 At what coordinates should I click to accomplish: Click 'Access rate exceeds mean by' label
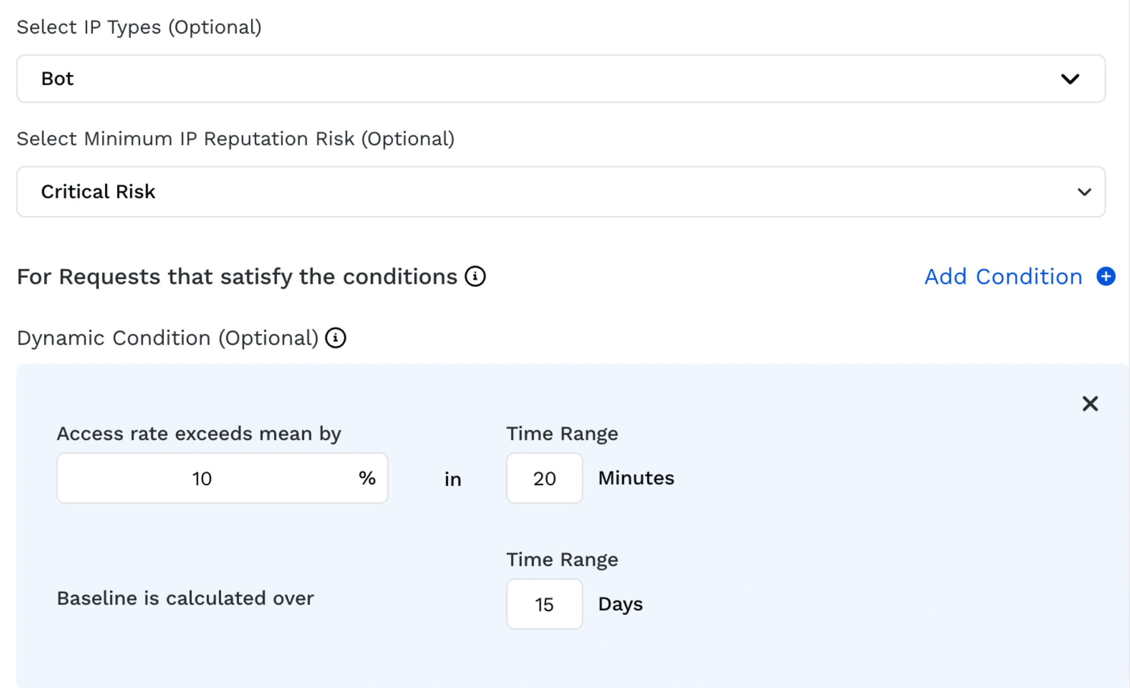click(x=199, y=433)
